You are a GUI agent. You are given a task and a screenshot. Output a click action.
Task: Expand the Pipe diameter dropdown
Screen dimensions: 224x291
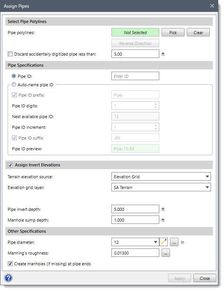click(x=155, y=242)
